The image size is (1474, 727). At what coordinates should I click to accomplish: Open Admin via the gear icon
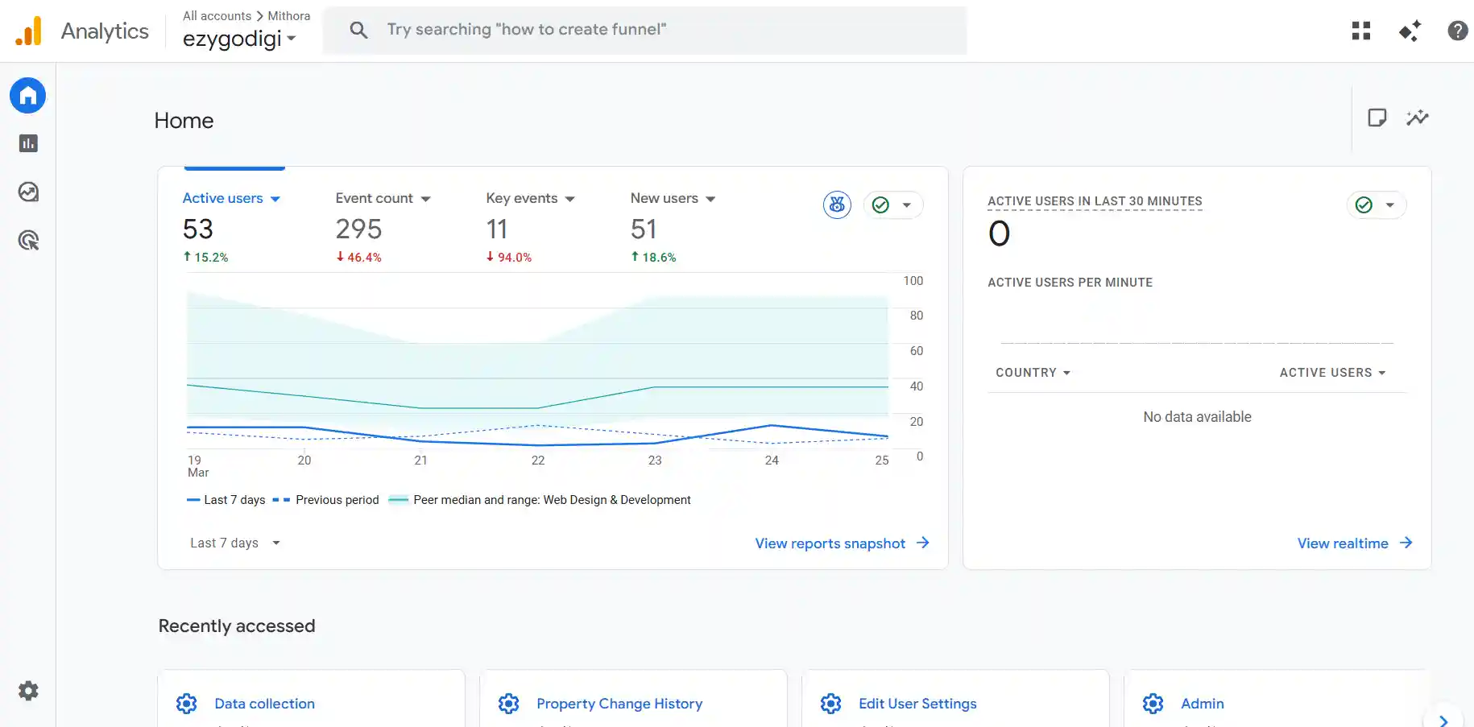[27, 690]
